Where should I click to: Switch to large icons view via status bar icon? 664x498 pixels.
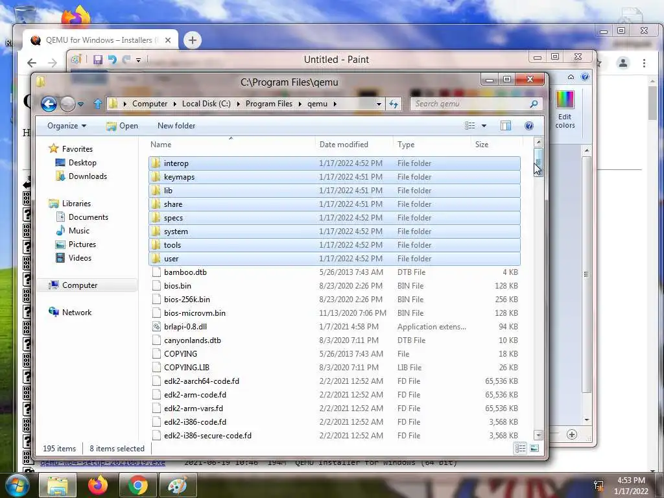point(534,448)
